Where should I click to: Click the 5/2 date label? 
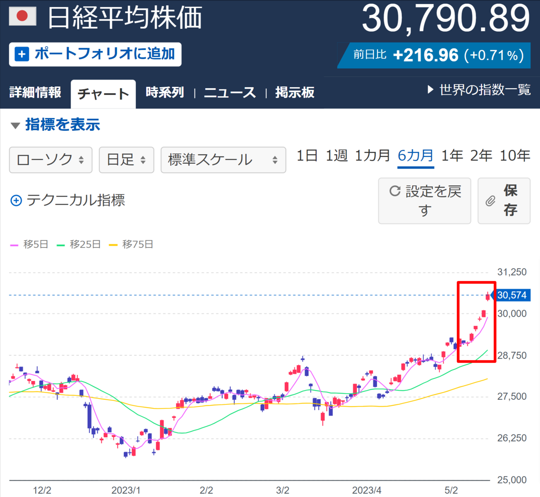[x=451, y=490]
